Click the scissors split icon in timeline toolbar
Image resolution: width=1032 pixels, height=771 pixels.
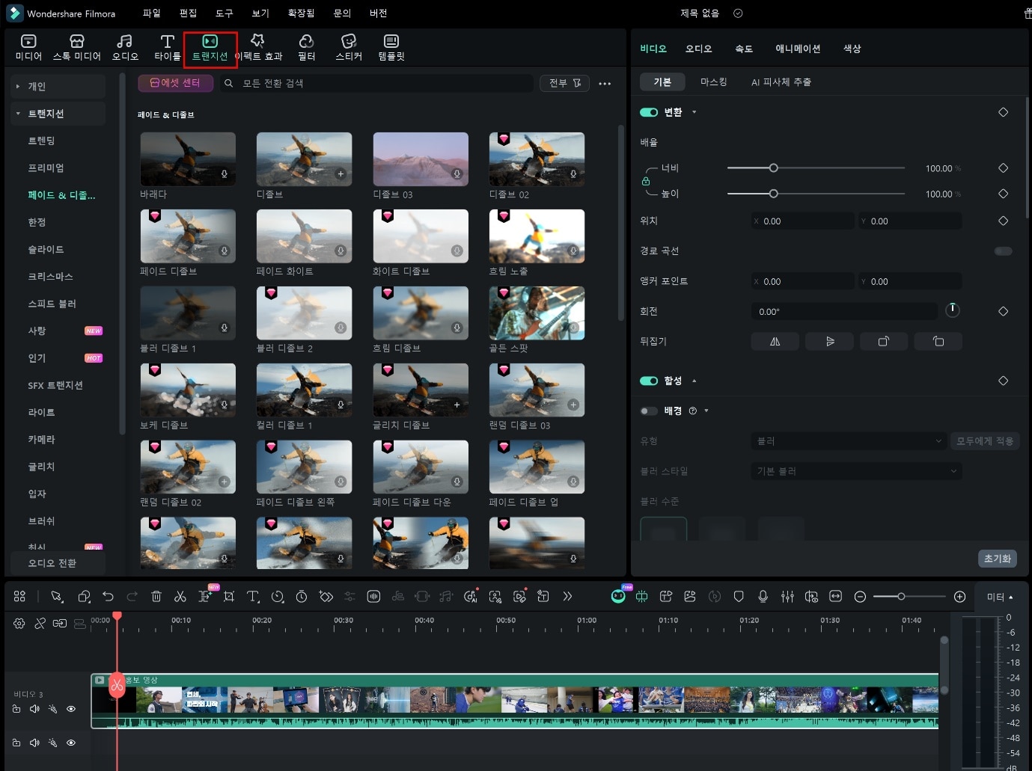[x=180, y=596]
